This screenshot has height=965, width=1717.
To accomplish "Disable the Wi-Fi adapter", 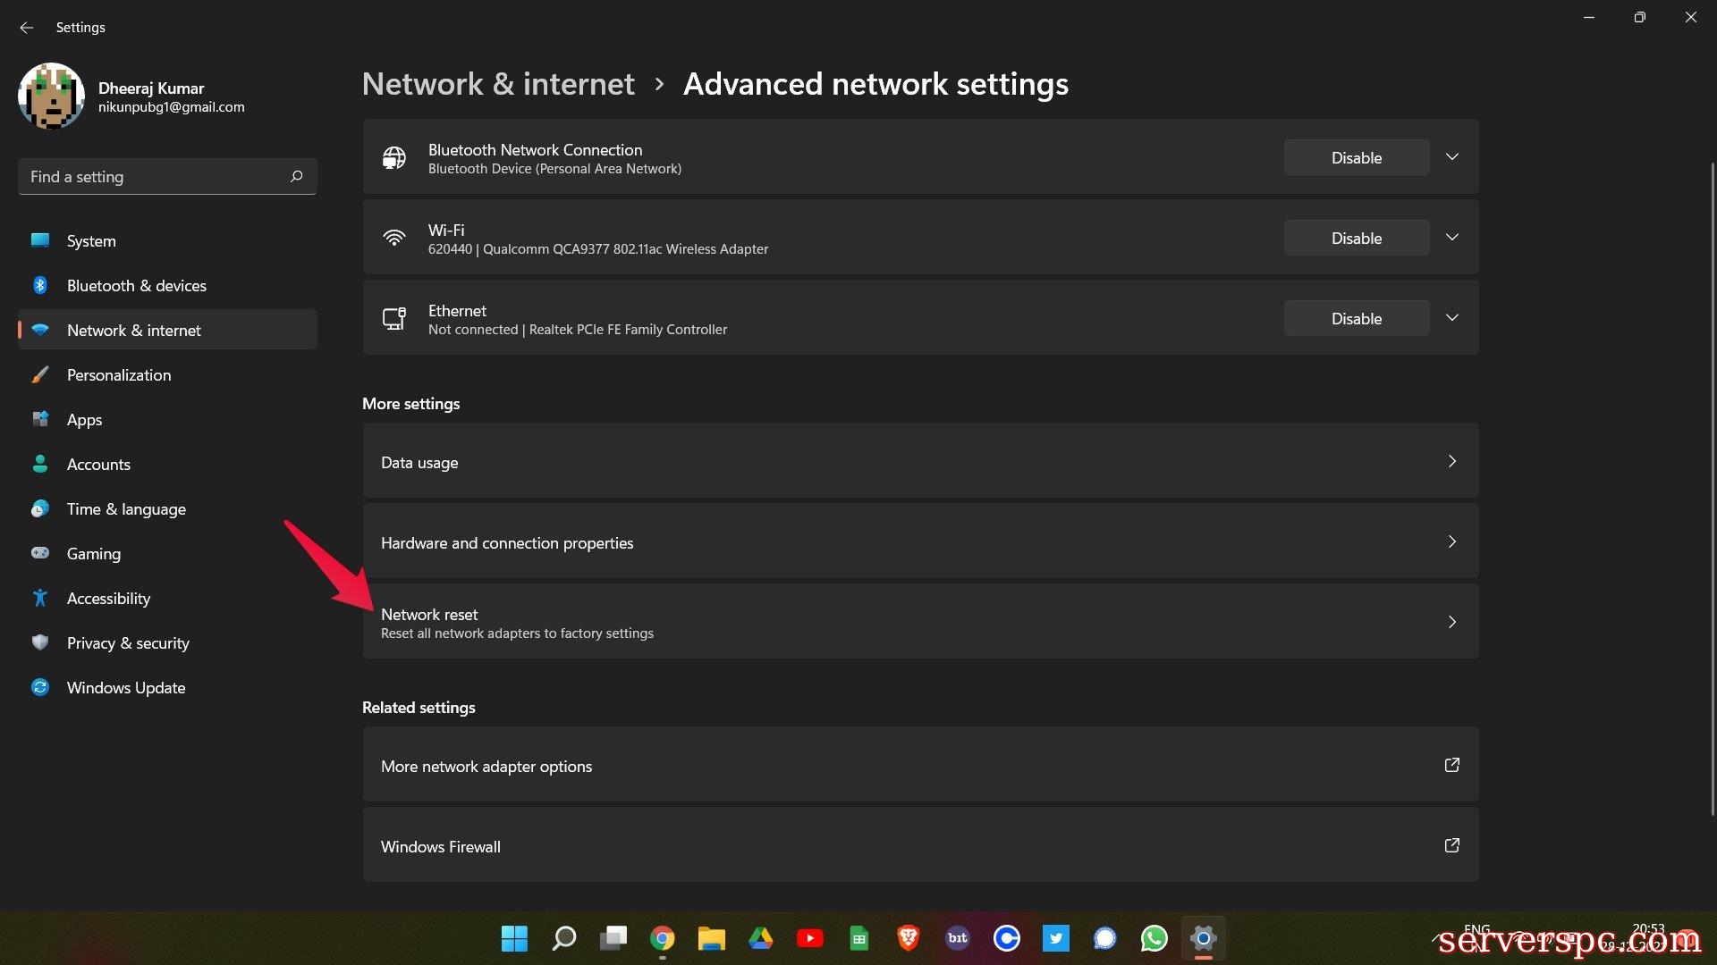I will pos(1356,238).
